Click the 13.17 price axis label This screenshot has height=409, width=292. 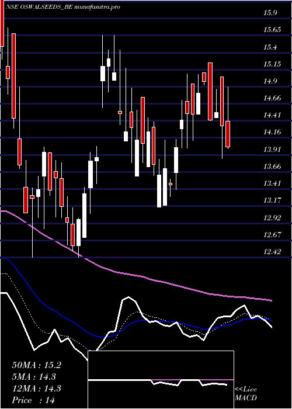[272, 200]
